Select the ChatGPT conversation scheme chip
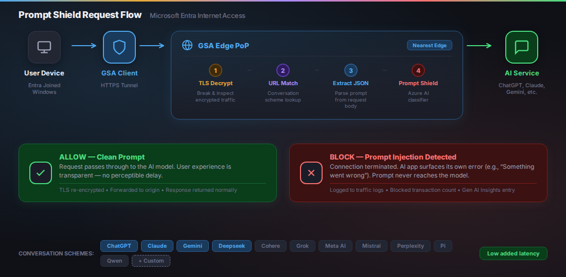Screen dimensions: 566x277 119,246
